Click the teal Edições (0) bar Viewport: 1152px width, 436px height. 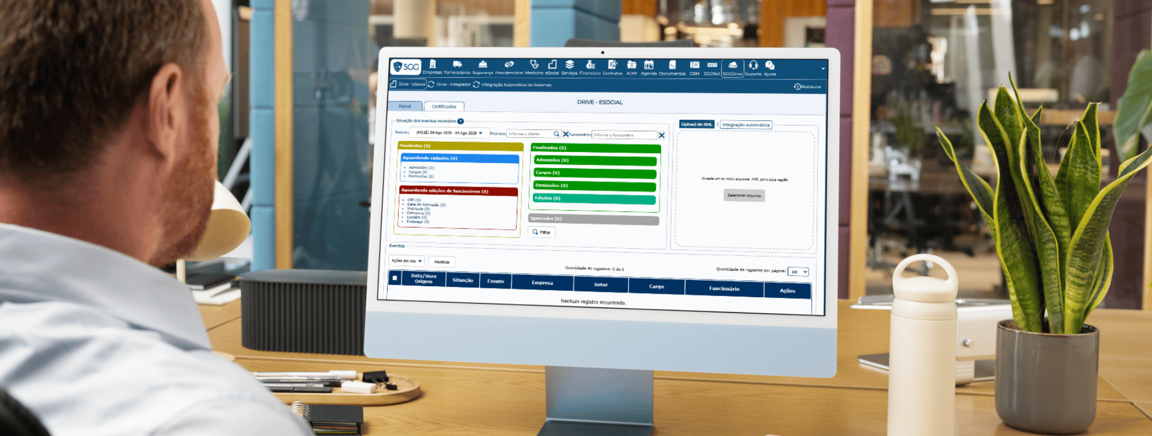click(x=594, y=199)
